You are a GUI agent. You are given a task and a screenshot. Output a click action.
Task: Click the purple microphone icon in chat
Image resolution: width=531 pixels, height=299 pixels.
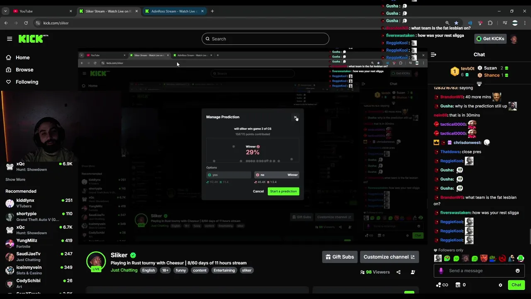coord(441,271)
